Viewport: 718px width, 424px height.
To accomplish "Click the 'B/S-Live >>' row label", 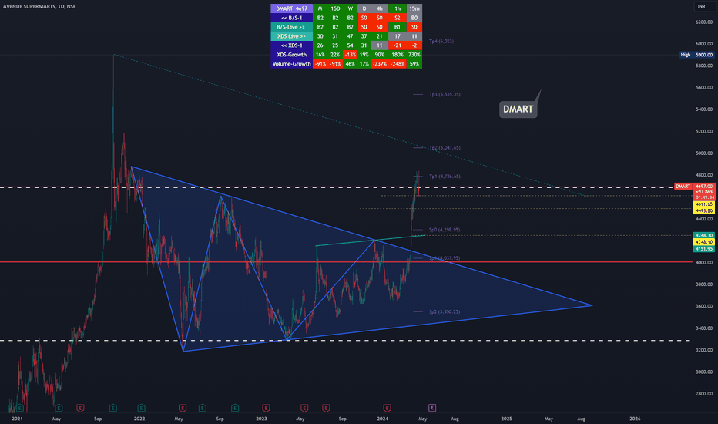I will 292,27.
